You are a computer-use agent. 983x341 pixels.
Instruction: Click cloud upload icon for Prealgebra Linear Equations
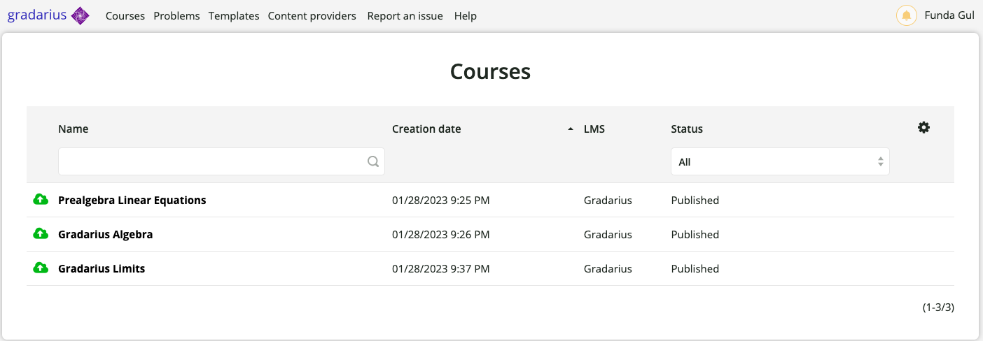(x=41, y=200)
